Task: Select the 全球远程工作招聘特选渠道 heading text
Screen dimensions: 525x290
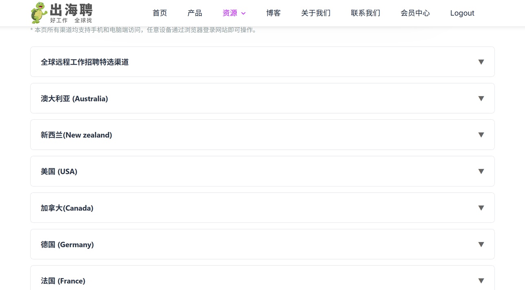Action: pos(85,62)
